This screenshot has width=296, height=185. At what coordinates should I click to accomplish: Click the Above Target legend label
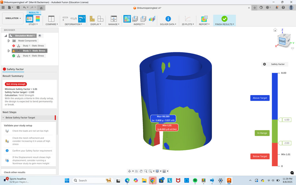click(x=260, y=98)
